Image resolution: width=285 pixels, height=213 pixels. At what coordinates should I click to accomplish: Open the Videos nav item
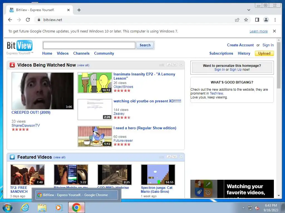(63, 54)
